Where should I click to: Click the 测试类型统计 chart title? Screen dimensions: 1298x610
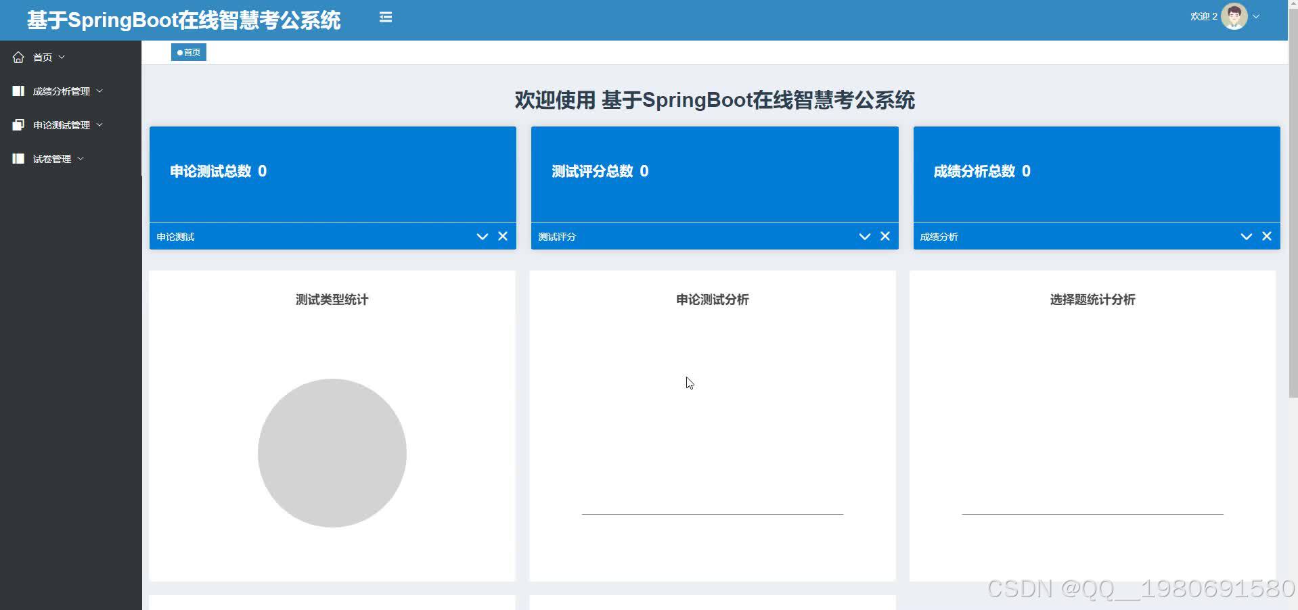332,300
